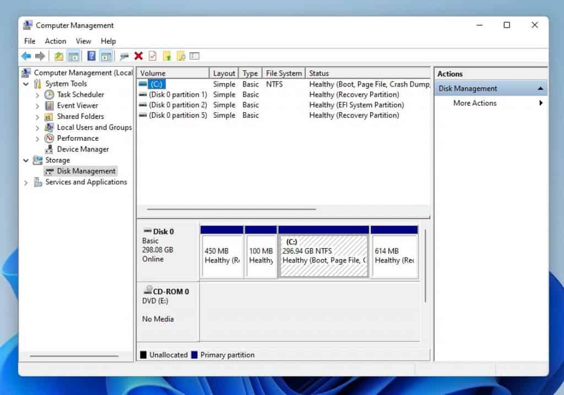The height and width of the screenshot is (395, 564).
Task: Collapse the Storage tree node
Action: click(26, 160)
